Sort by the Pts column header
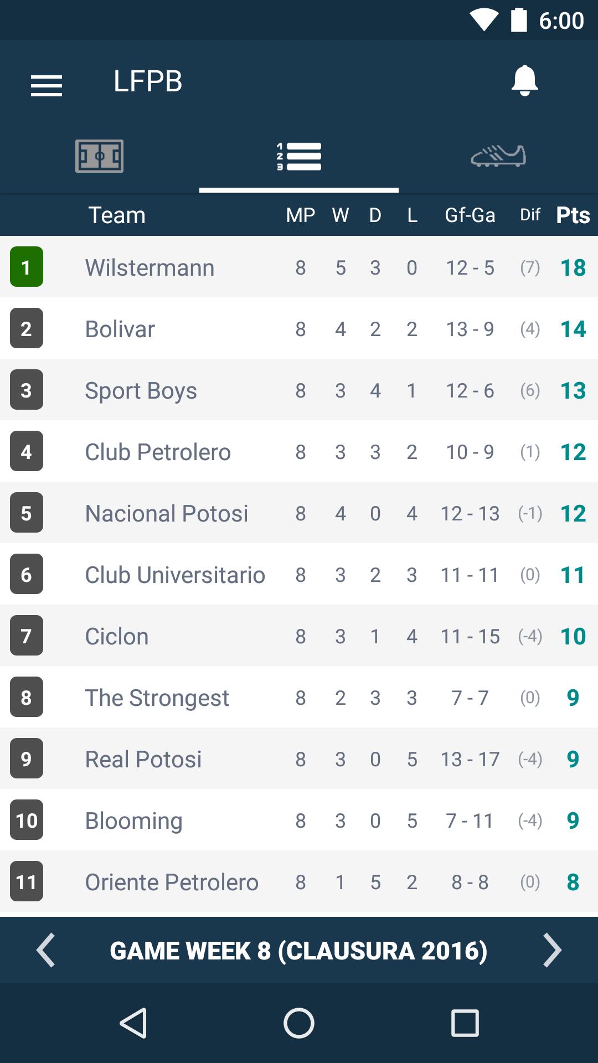The image size is (598, 1063). (573, 215)
